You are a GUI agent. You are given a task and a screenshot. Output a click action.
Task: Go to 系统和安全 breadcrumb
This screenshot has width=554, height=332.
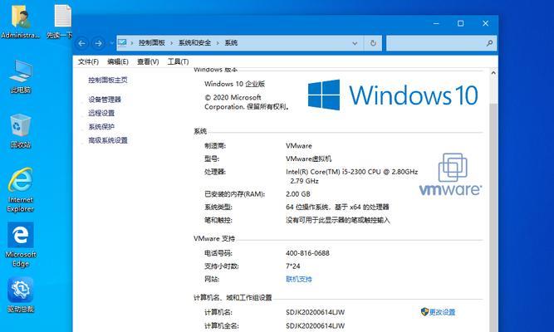194,42
